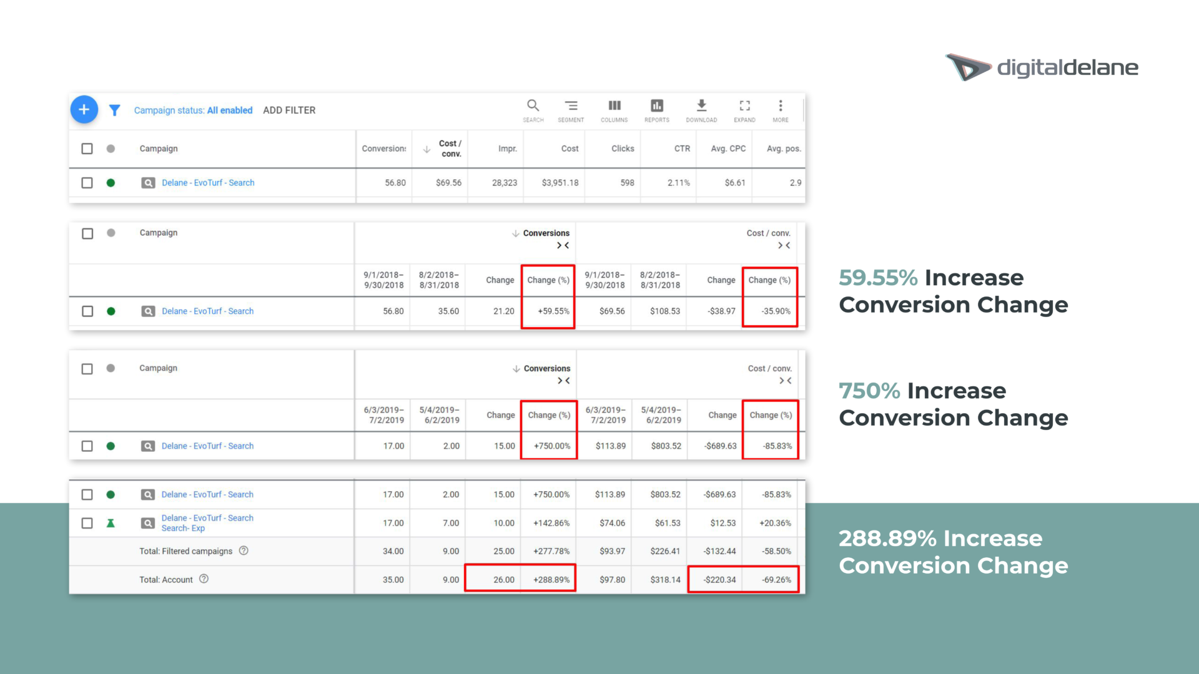Click search campaign icon in the 6/3/2019 row
Viewport: 1199px width, 674px height.
(x=148, y=446)
